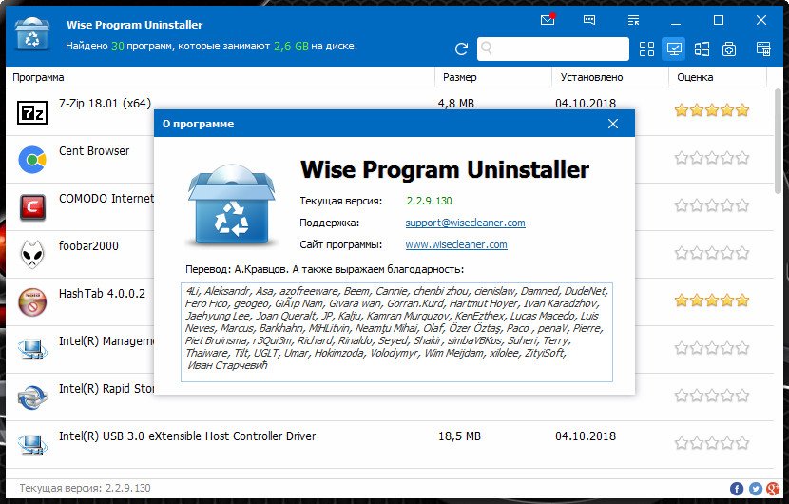Click status bar Текущая версия text
Viewport: 789px width, 504px height.
tap(85, 488)
